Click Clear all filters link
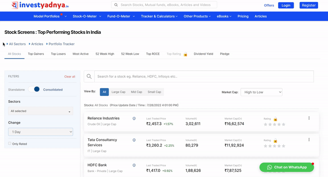Image resolution: width=328 pixels, height=177 pixels. (x=70, y=77)
